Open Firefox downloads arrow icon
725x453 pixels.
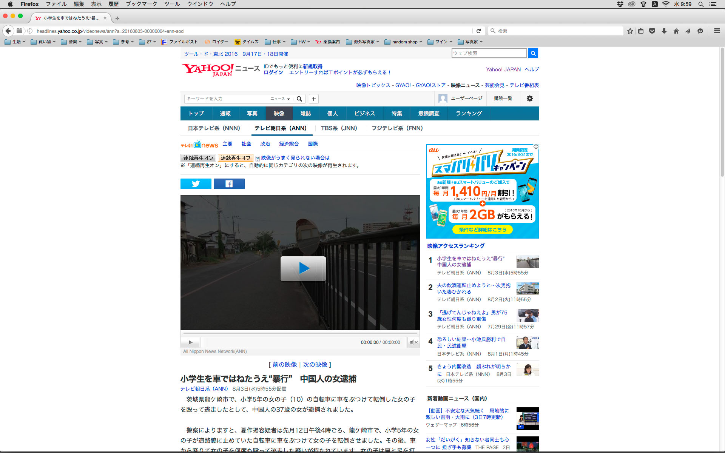pyautogui.click(x=664, y=31)
